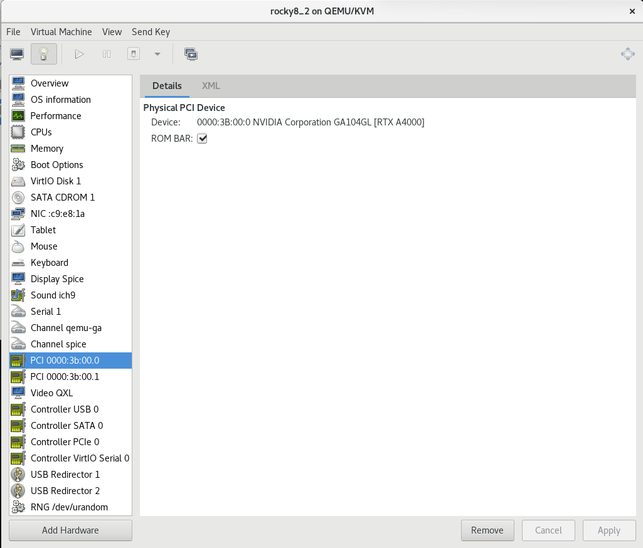Click the Add Hardware button
The image size is (643, 548).
[x=70, y=530]
